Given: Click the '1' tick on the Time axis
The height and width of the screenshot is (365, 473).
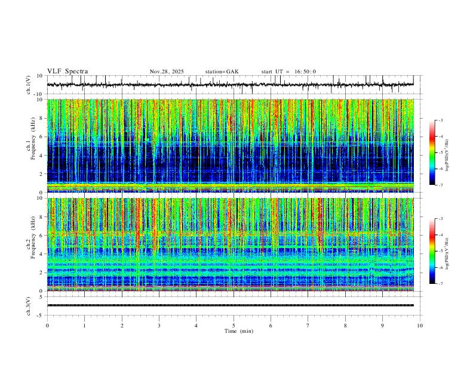Looking at the screenshot, I should pyautogui.click(x=84, y=326).
